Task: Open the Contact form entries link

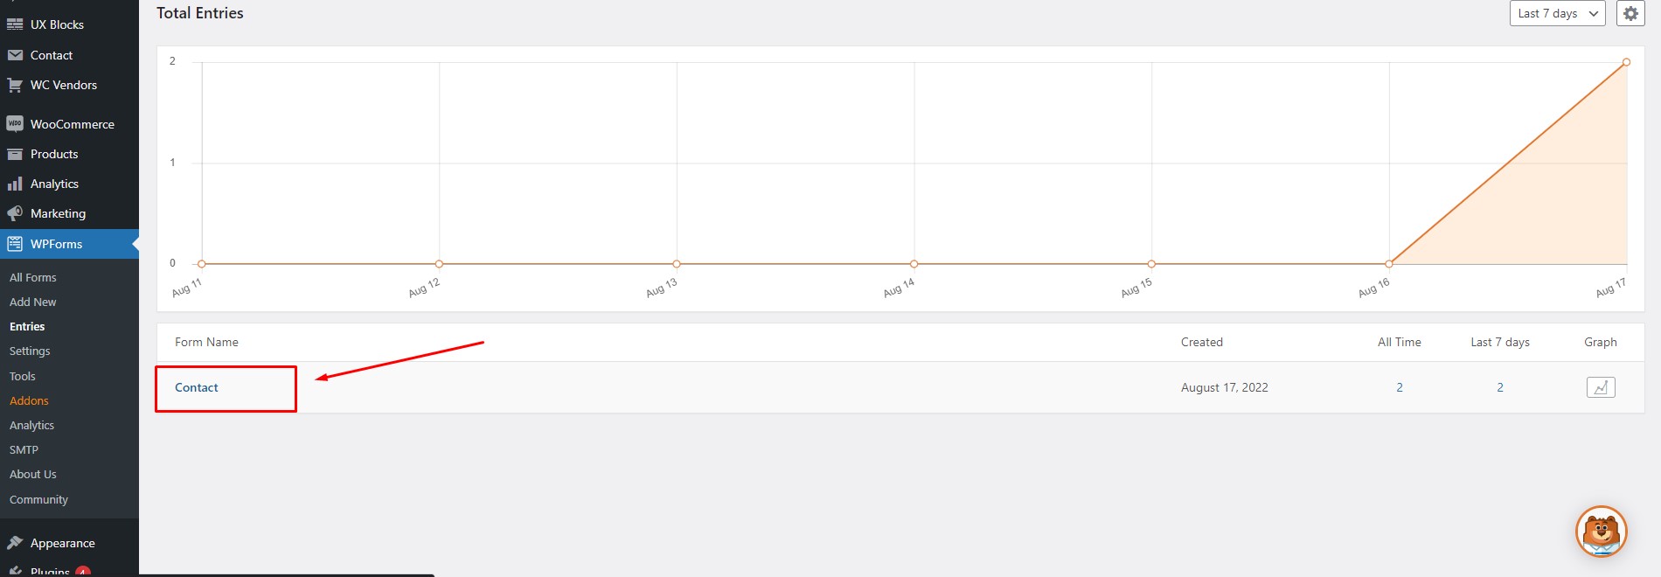Action: pyautogui.click(x=197, y=387)
